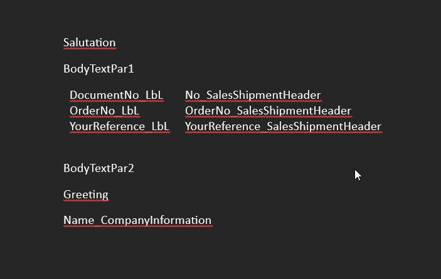Select the BodyTextPar1 field
441x279 pixels.
[x=98, y=69]
